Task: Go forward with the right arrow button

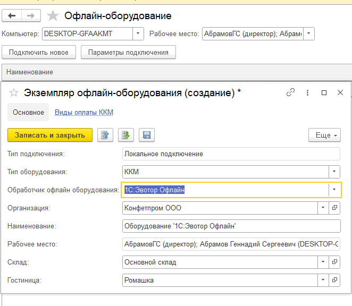Action: click(x=31, y=15)
